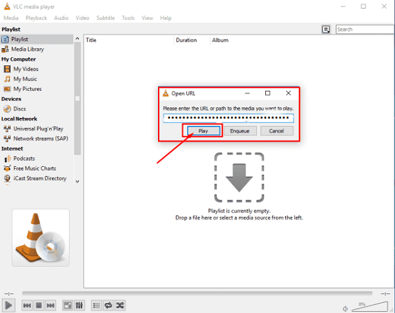
Task: Click the My Pictures icon
Action: [x=7, y=89]
